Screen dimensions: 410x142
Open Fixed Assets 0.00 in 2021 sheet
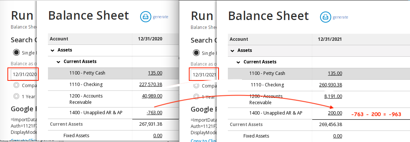(338, 136)
